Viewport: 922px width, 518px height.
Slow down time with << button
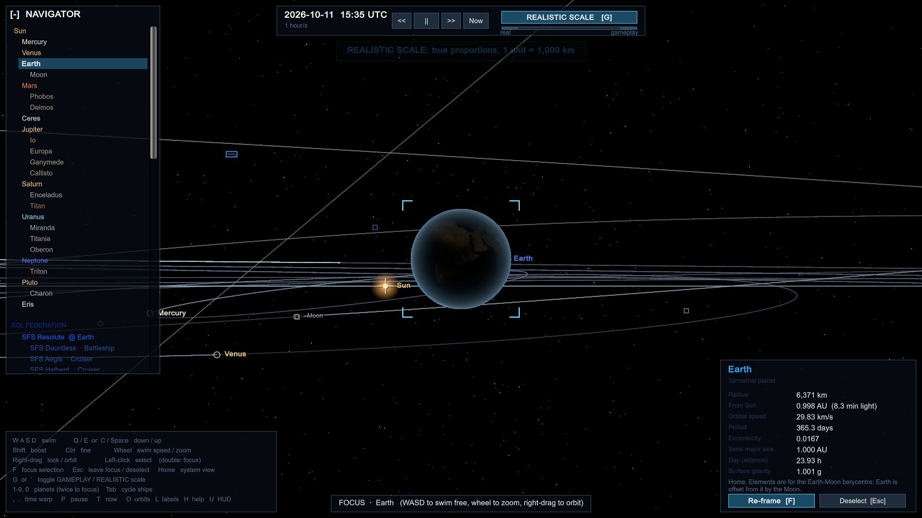tap(402, 21)
